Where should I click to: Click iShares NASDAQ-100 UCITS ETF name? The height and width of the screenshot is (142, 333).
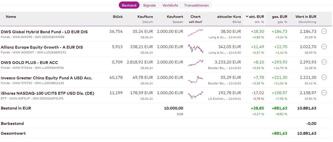(x=47, y=93)
